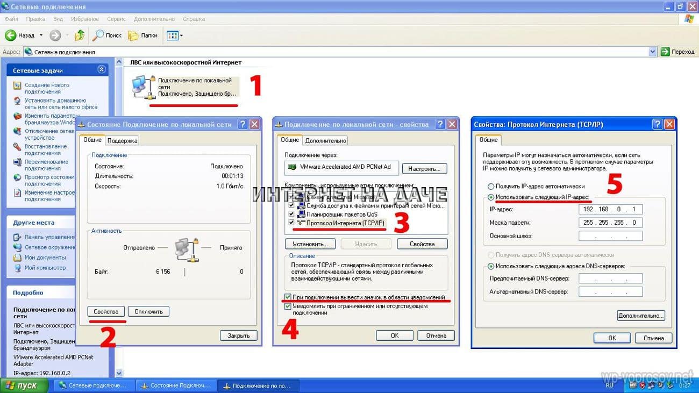This screenshot has width=699, height=393.
Task: Click the preferred DNS server input field
Action: coord(610,278)
